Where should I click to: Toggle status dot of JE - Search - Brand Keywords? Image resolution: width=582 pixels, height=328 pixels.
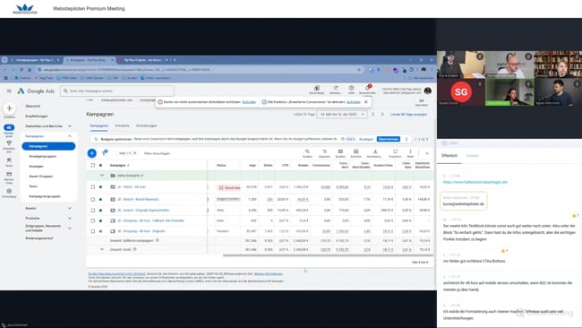[x=100, y=200]
